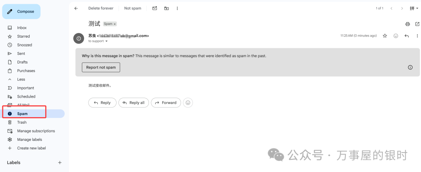Click the back arrow to message list
This screenshot has width=421, height=172.
[76, 8]
